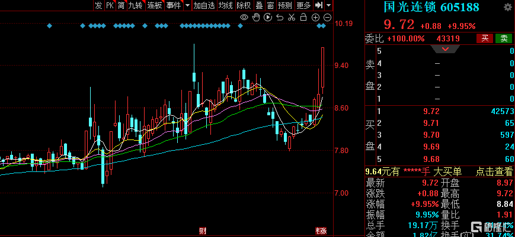Expand the dropdown arrow after jump-to-end icon
Viewport: 515px width, 237px height.
(x=329, y=5)
